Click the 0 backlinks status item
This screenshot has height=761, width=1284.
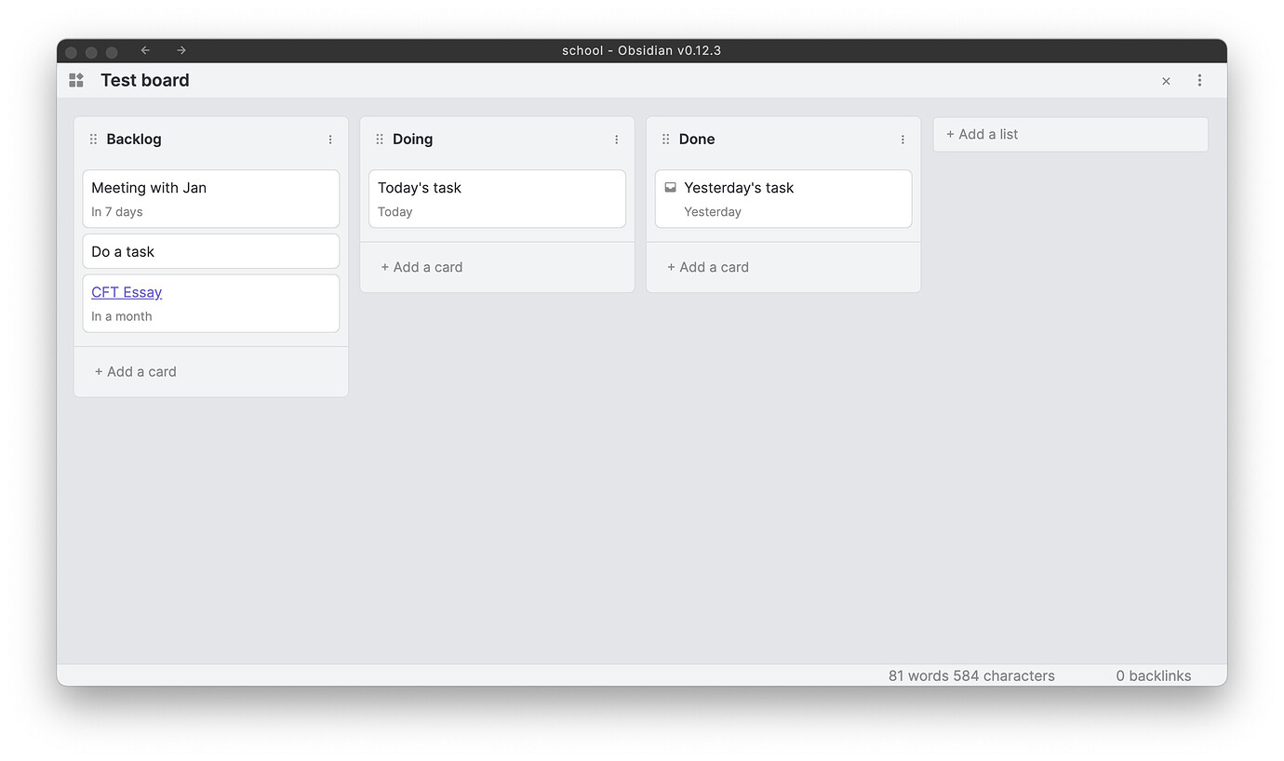(x=1154, y=676)
